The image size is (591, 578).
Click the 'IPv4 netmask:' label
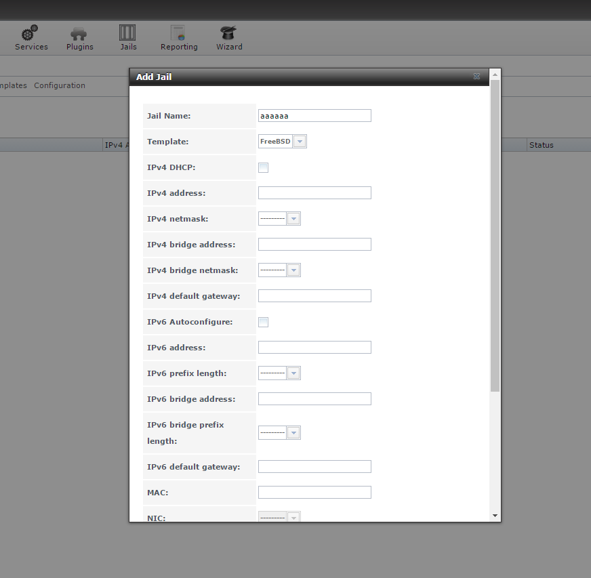178,219
